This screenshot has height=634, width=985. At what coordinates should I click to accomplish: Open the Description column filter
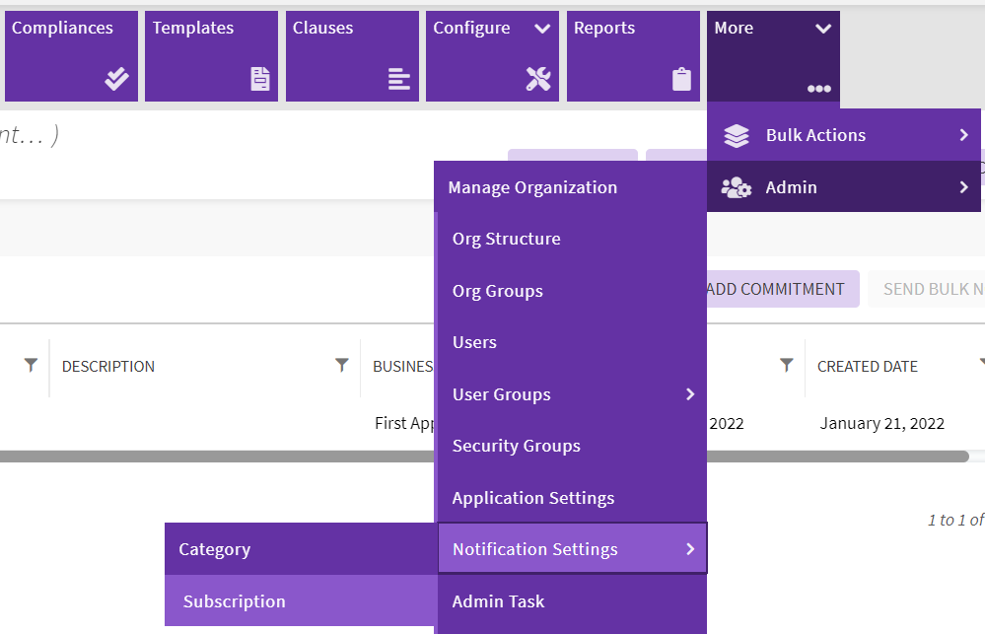pyautogui.click(x=342, y=366)
